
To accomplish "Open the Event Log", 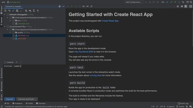I will 183,103.
